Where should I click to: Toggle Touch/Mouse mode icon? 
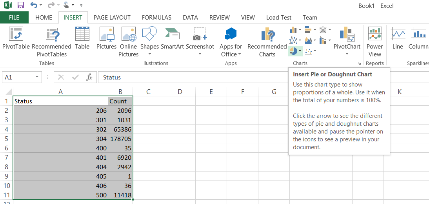(x=66, y=5)
